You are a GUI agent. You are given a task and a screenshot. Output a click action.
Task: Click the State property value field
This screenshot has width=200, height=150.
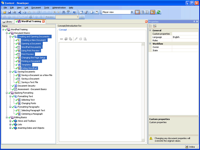185,50
